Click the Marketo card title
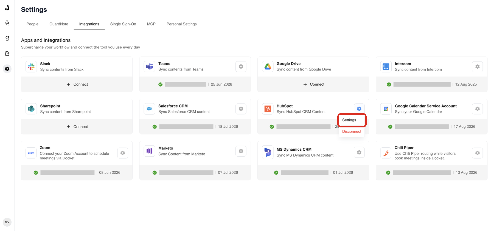 pyautogui.click(x=166, y=148)
